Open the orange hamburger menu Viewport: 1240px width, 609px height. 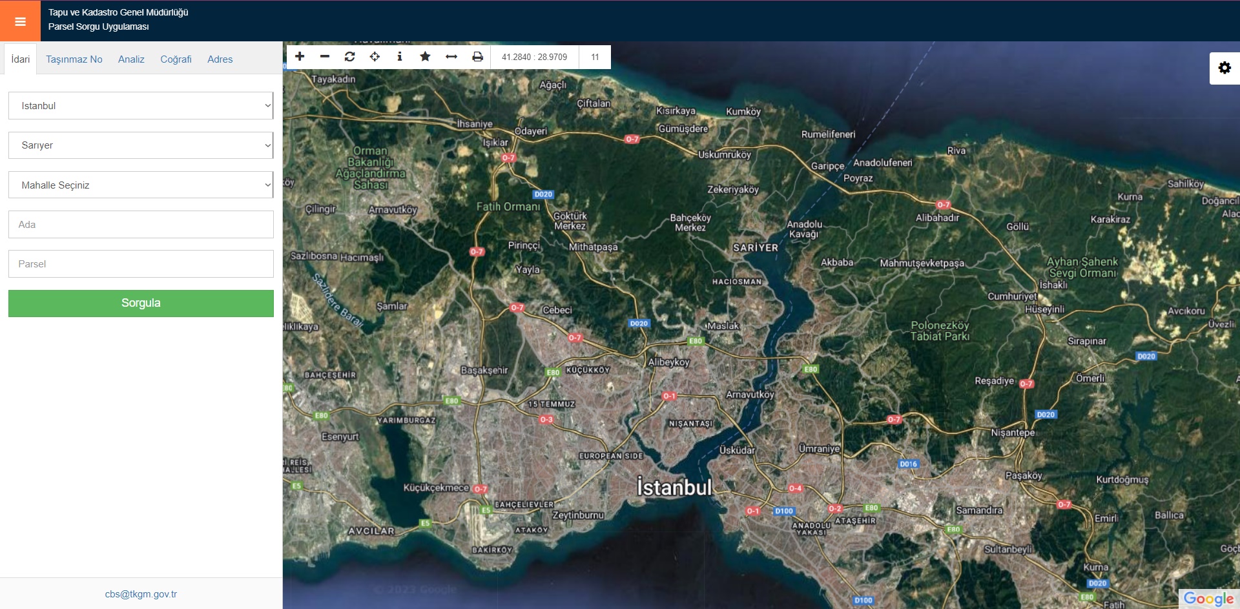coord(20,21)
